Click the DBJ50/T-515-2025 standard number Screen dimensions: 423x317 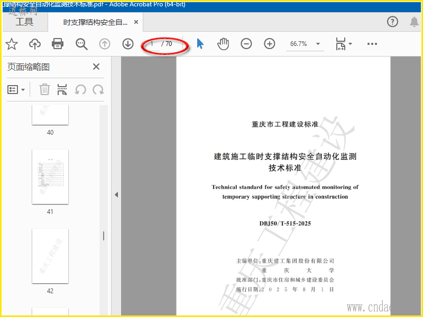click(285, 223)
